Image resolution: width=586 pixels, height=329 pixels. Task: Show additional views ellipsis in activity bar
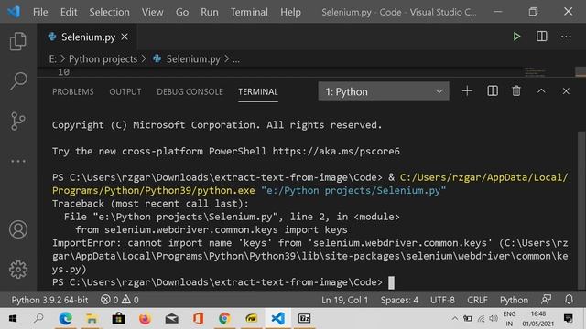pos(18,161)
